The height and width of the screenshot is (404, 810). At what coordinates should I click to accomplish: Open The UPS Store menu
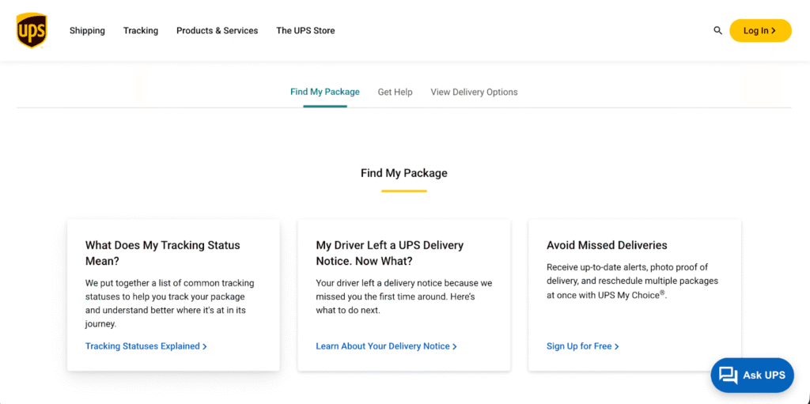(x=305, y=31)
